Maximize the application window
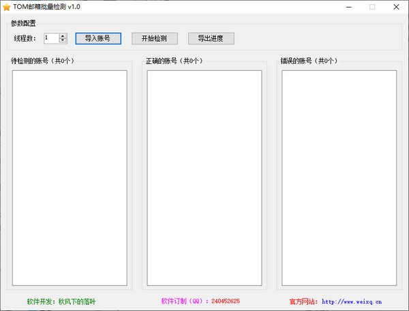Screen dimensions: 409x311 pyautogui.click(x=372, y=7)
